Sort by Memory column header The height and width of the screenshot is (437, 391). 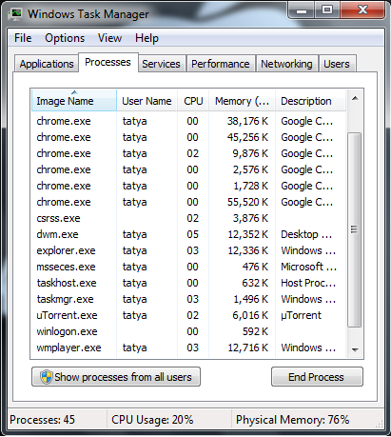[x=242, y=101]
